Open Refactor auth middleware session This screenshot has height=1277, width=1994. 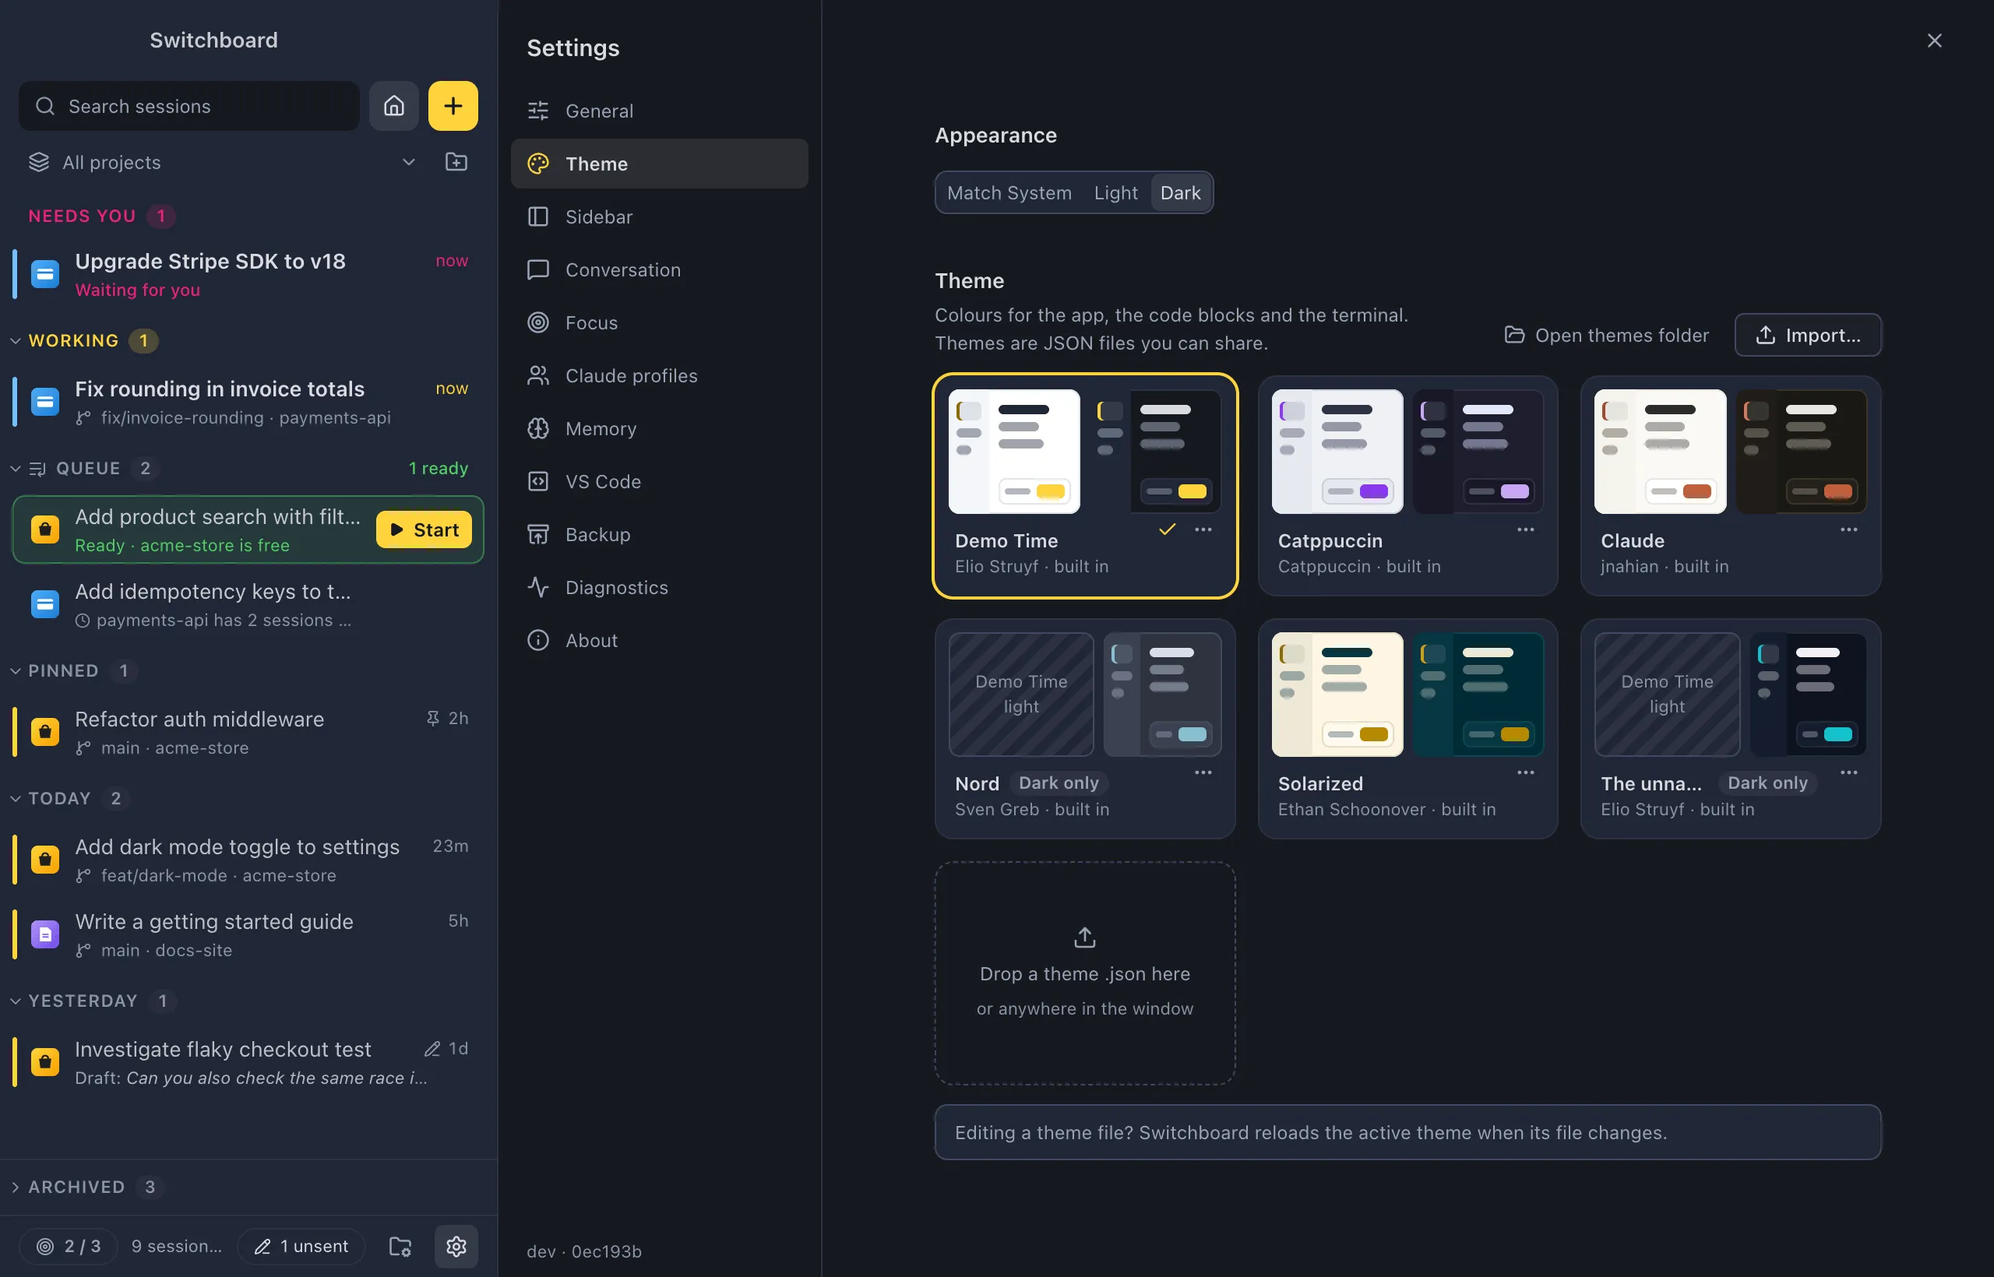coord(247,732)
